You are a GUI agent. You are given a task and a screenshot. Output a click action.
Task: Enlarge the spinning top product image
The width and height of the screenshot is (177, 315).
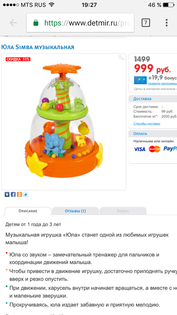click(64, 121)
